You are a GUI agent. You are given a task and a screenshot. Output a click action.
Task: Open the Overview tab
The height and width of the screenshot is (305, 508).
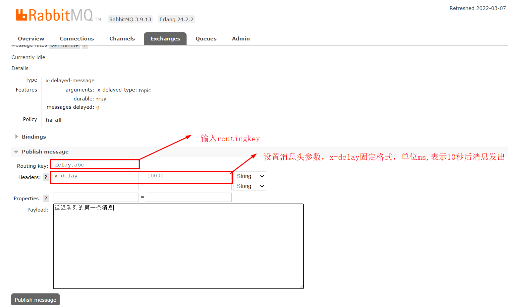click(x=31, y=39)
